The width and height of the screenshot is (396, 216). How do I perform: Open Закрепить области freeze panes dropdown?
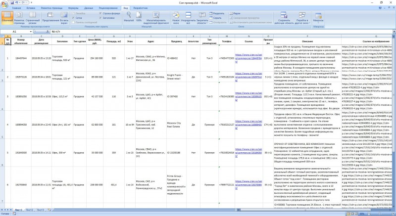click(x=202, y=18)
